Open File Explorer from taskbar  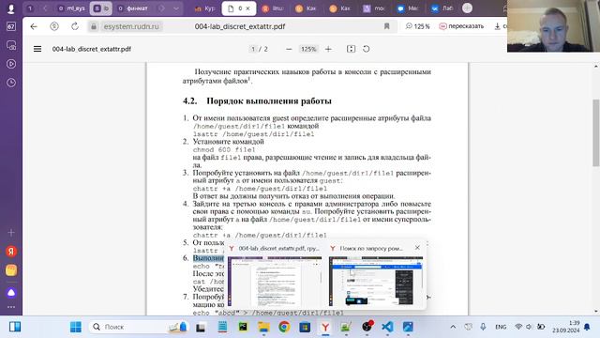(263, 327)
